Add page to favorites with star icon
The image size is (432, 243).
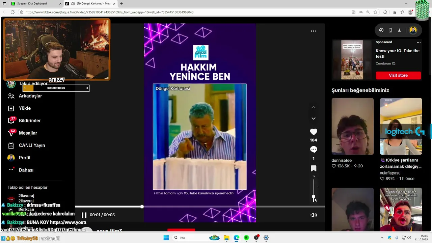375,12
